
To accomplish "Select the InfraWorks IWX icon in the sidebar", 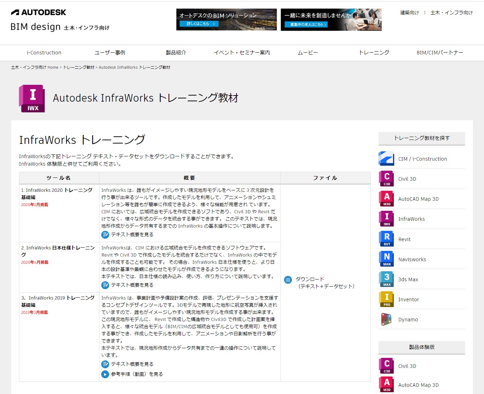I will point(386,219).
